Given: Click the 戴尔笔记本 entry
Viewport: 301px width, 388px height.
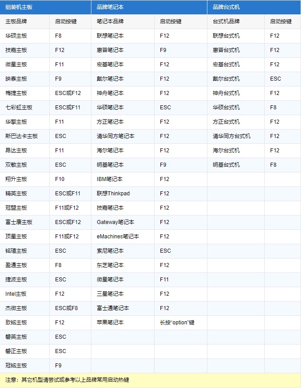Looking at the screenshot, I should point(110,79).
